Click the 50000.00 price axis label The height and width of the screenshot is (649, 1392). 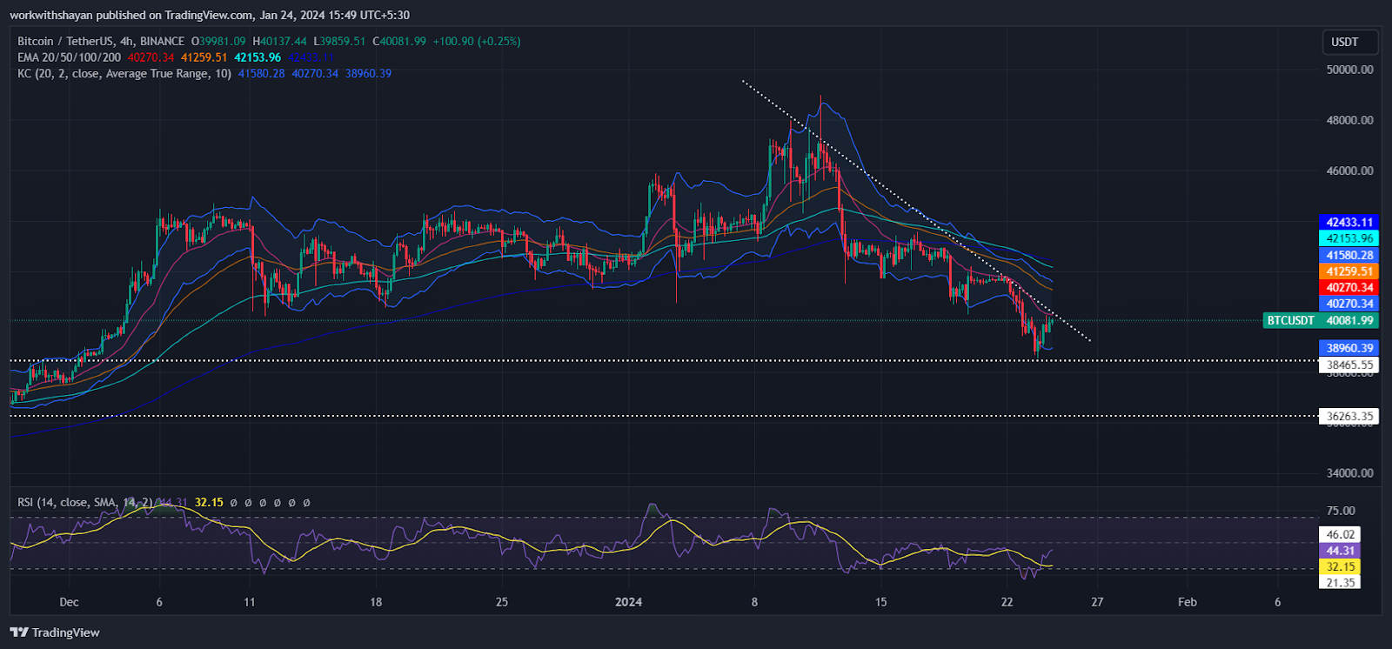tap(1349, 70)
